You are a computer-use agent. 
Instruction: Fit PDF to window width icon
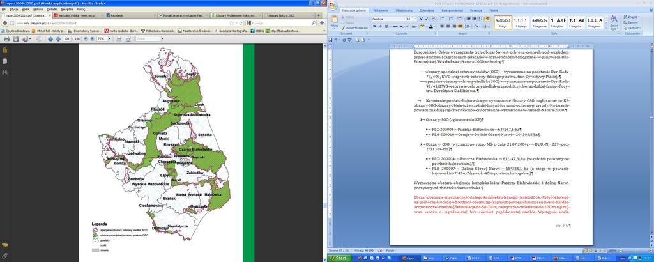119,39
